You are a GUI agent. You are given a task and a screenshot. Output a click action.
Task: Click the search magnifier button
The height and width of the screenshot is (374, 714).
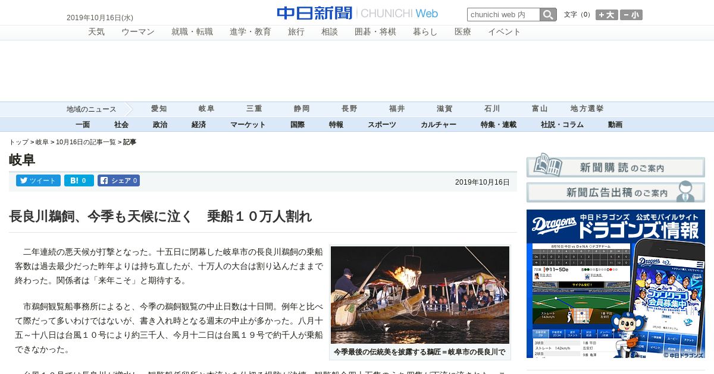click(548, 14)
